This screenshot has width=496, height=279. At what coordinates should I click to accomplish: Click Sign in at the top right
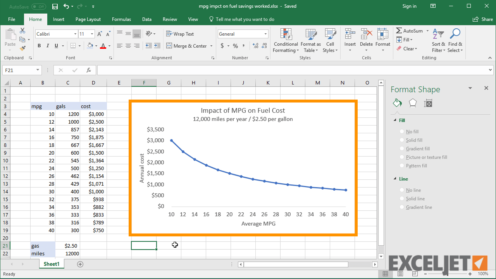click(409, 6)
